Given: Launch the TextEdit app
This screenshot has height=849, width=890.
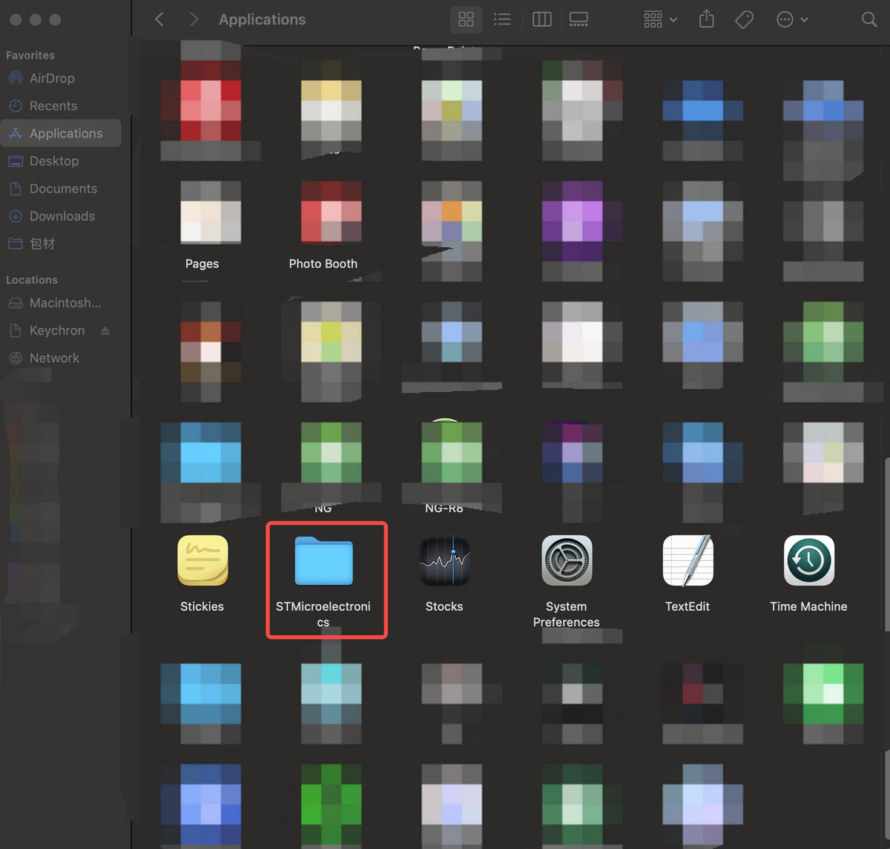Looking at the screenshot, I should (x=688, y=561).
